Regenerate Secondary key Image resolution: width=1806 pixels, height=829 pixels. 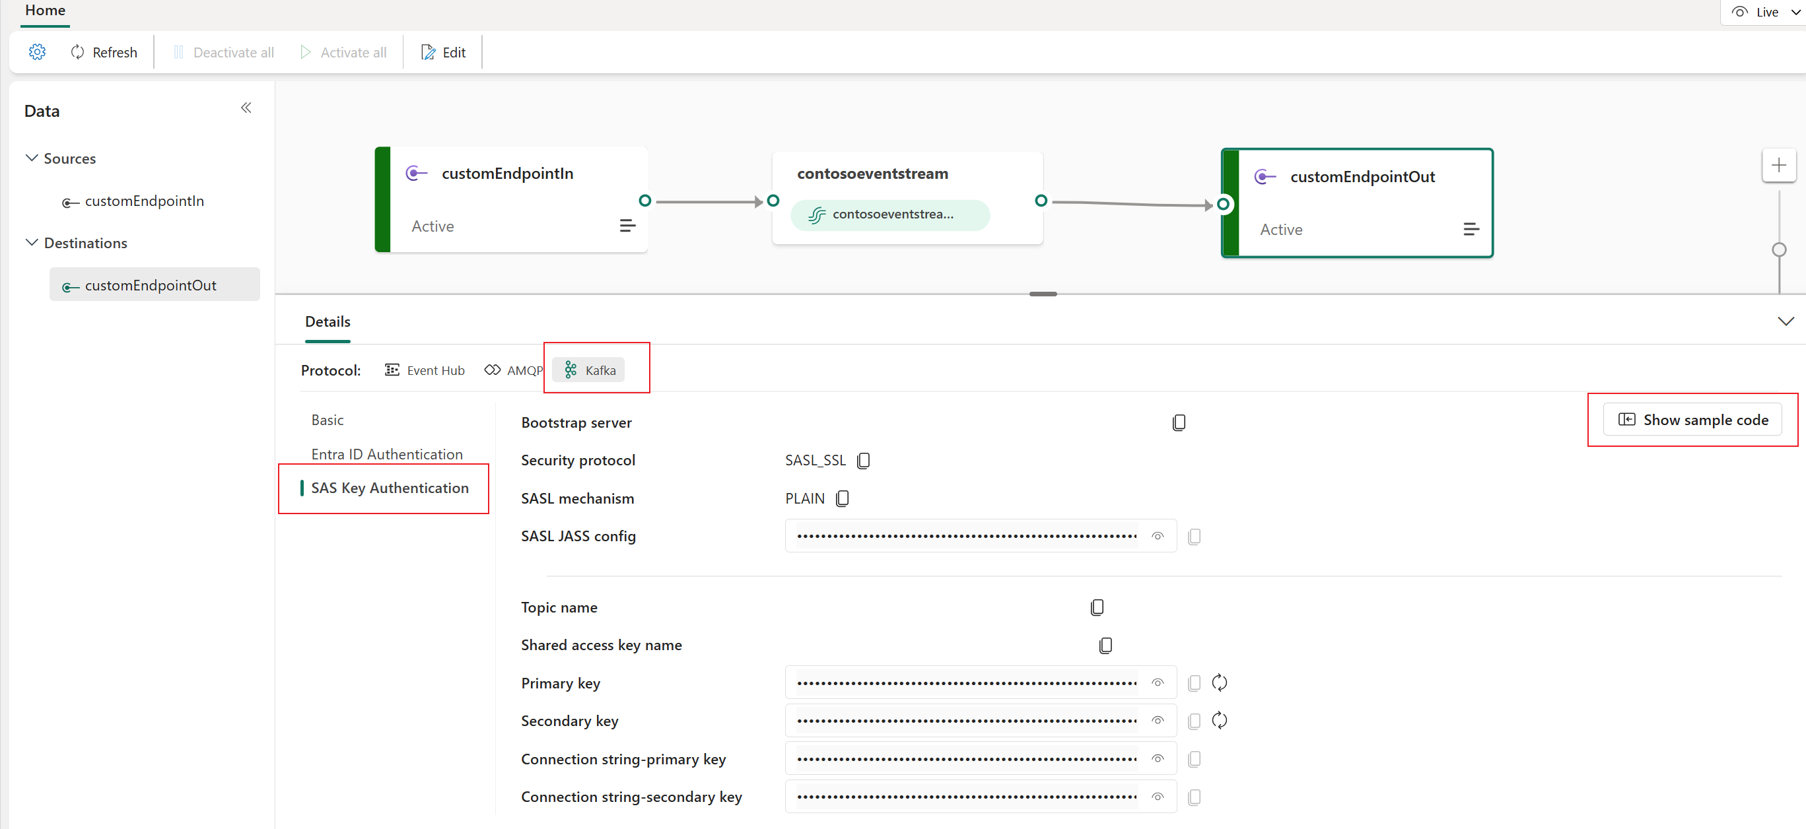click(1220, 719)
